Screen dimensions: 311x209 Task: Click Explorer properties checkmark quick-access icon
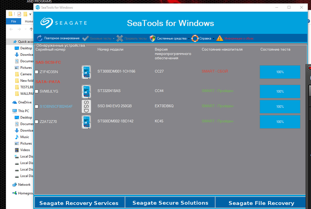(x=19, y=14)
